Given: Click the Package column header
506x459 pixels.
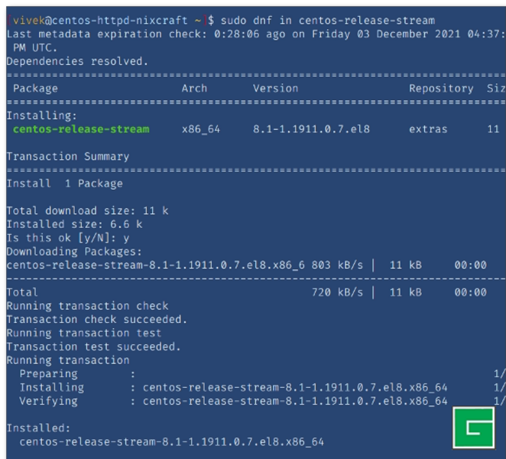Looking at the screenshot, I should [x=35, y=88].
